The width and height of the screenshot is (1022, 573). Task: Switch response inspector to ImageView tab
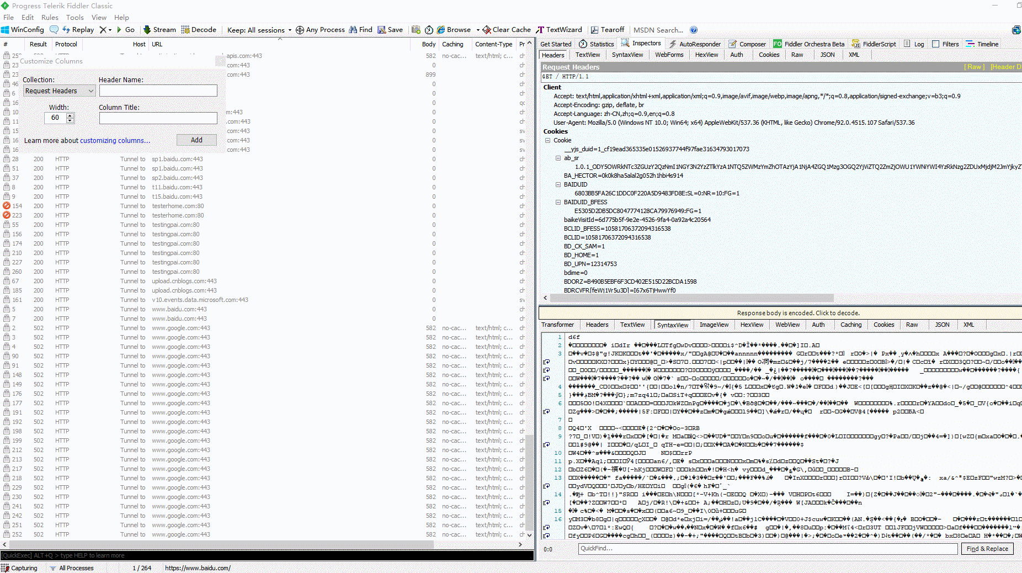coord(714,325)
